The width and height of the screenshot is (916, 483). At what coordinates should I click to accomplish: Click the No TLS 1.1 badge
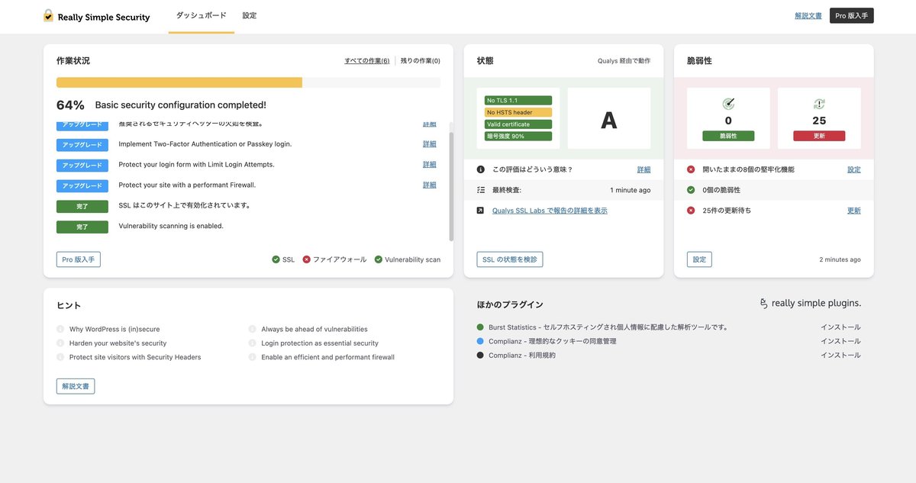(x=518, y=101)
